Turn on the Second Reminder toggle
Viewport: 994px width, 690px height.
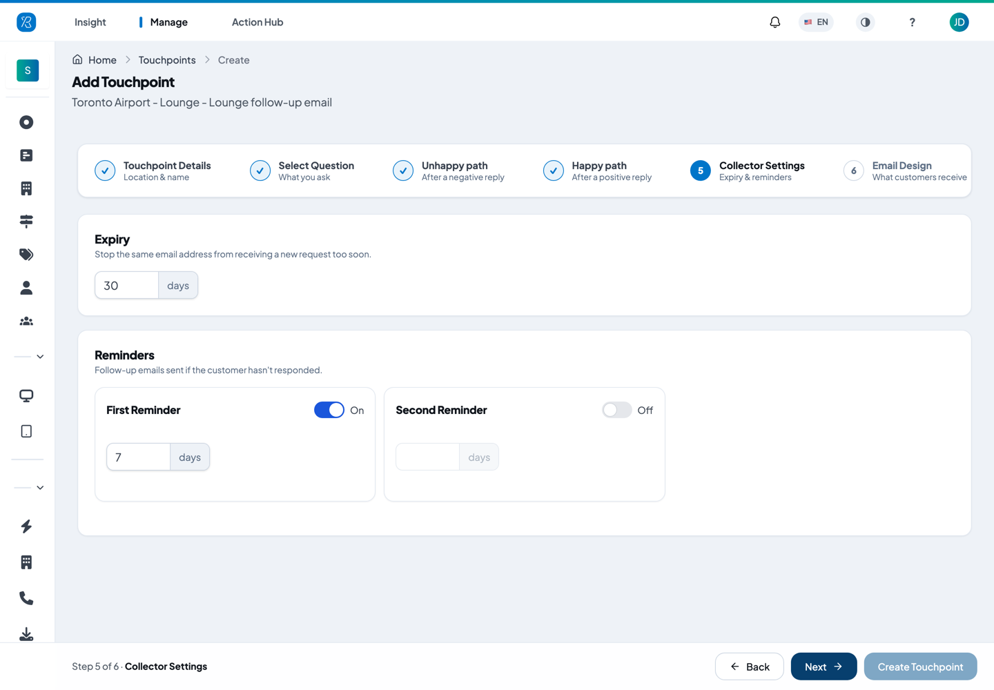(617, 410)
